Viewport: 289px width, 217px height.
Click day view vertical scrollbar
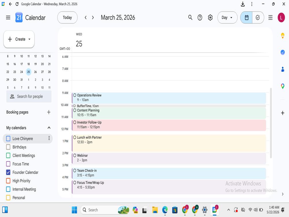(271, 123)
